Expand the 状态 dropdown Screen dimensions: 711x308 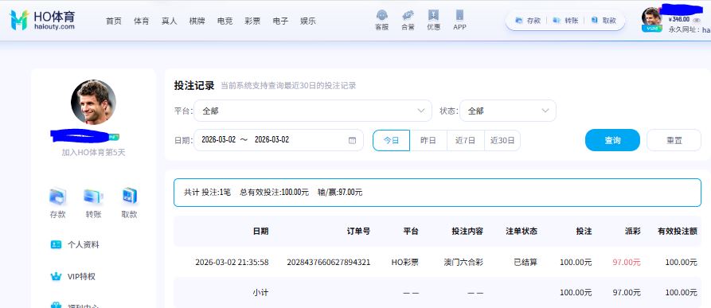pyautogui.click(x=508, y=111)
